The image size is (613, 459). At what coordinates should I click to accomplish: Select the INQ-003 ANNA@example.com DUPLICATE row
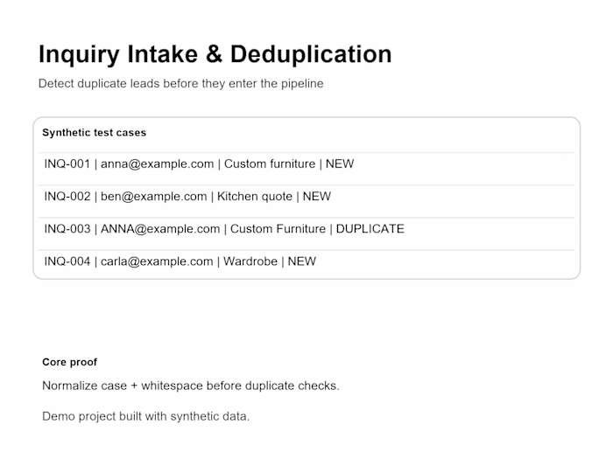click(306, 233)
